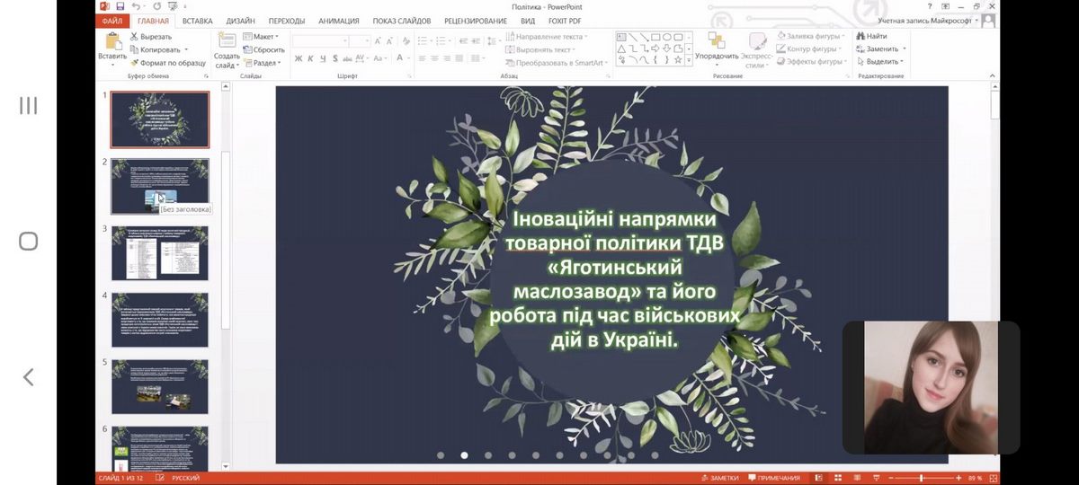Screen dimensions: 1079x485
Task: Click the Save icon in quick access toolbar
Action: coord(120,6)
